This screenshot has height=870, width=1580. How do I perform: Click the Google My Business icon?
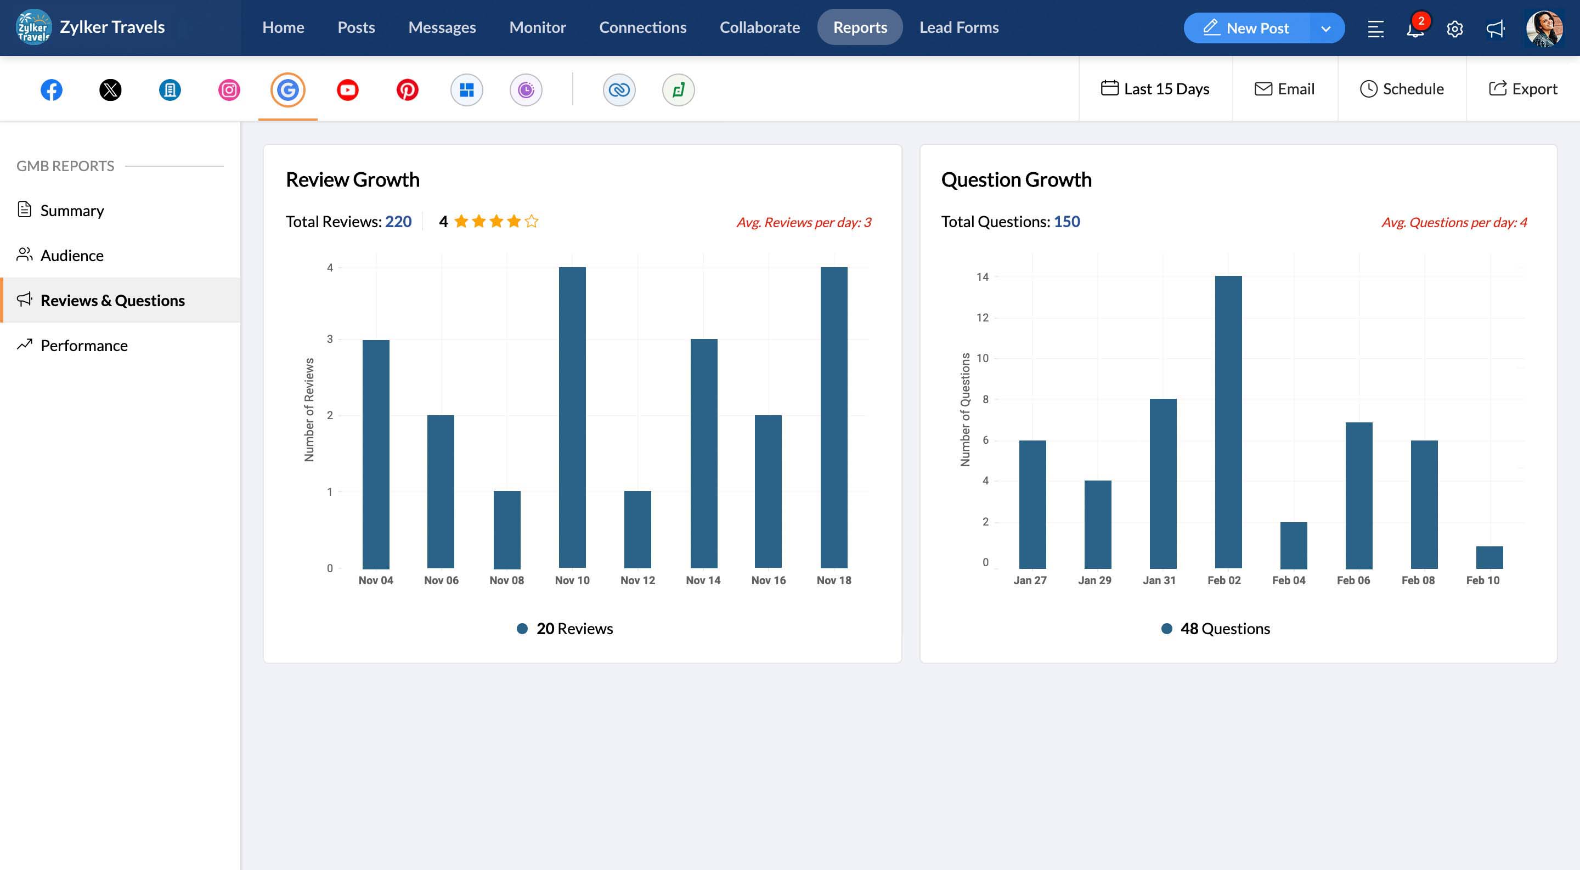click(287, 89)
